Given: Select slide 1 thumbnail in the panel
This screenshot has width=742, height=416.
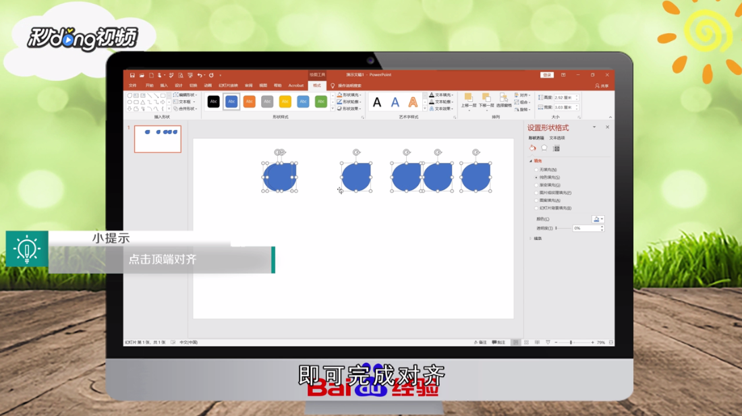Looking at the screenshot, I should (157, 138).
